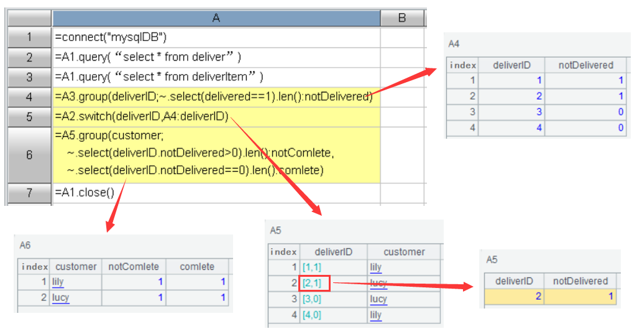Screen dimensions: 637x334
Task: Select row header 6 in the grid
Action: tap(29, 155)
